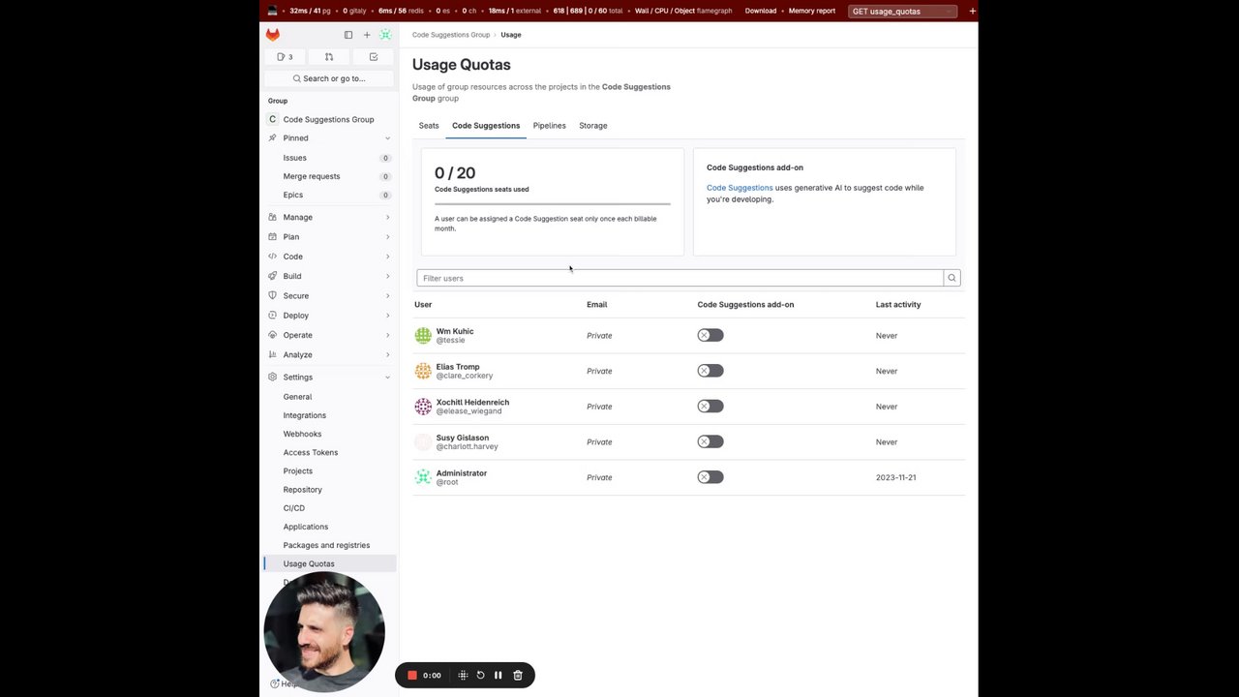Click the Analyze chart icon in sidebar

[x=273, y=354]
